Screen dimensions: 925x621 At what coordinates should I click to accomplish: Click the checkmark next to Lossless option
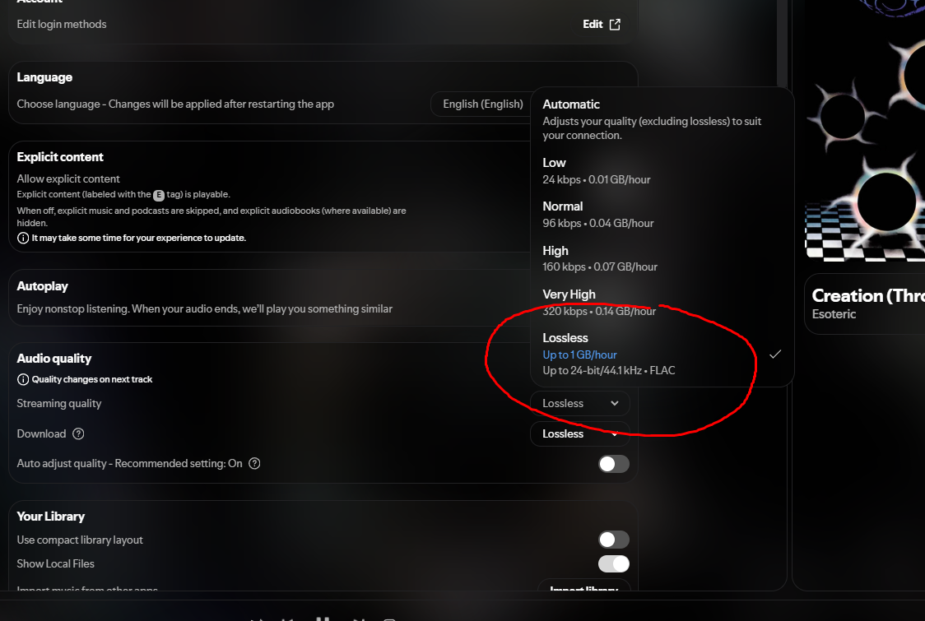point(775,354)
